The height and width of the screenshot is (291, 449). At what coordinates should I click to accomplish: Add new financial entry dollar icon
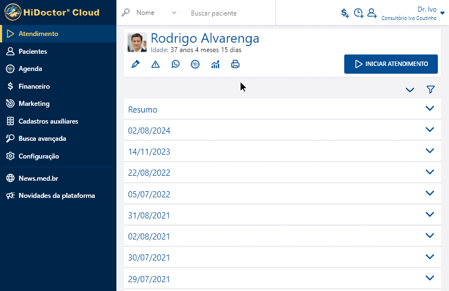pyautogui.click(x=345, y=13)
